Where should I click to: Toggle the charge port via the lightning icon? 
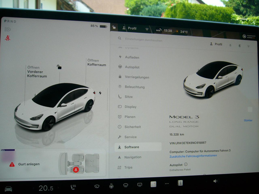(100, 93)
